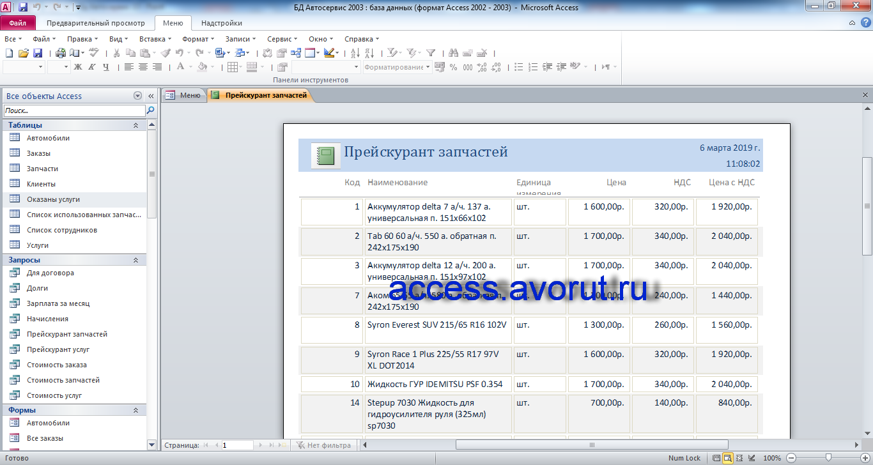
Task: Open font color dropdown arrow
Action: tap(191, 66)
